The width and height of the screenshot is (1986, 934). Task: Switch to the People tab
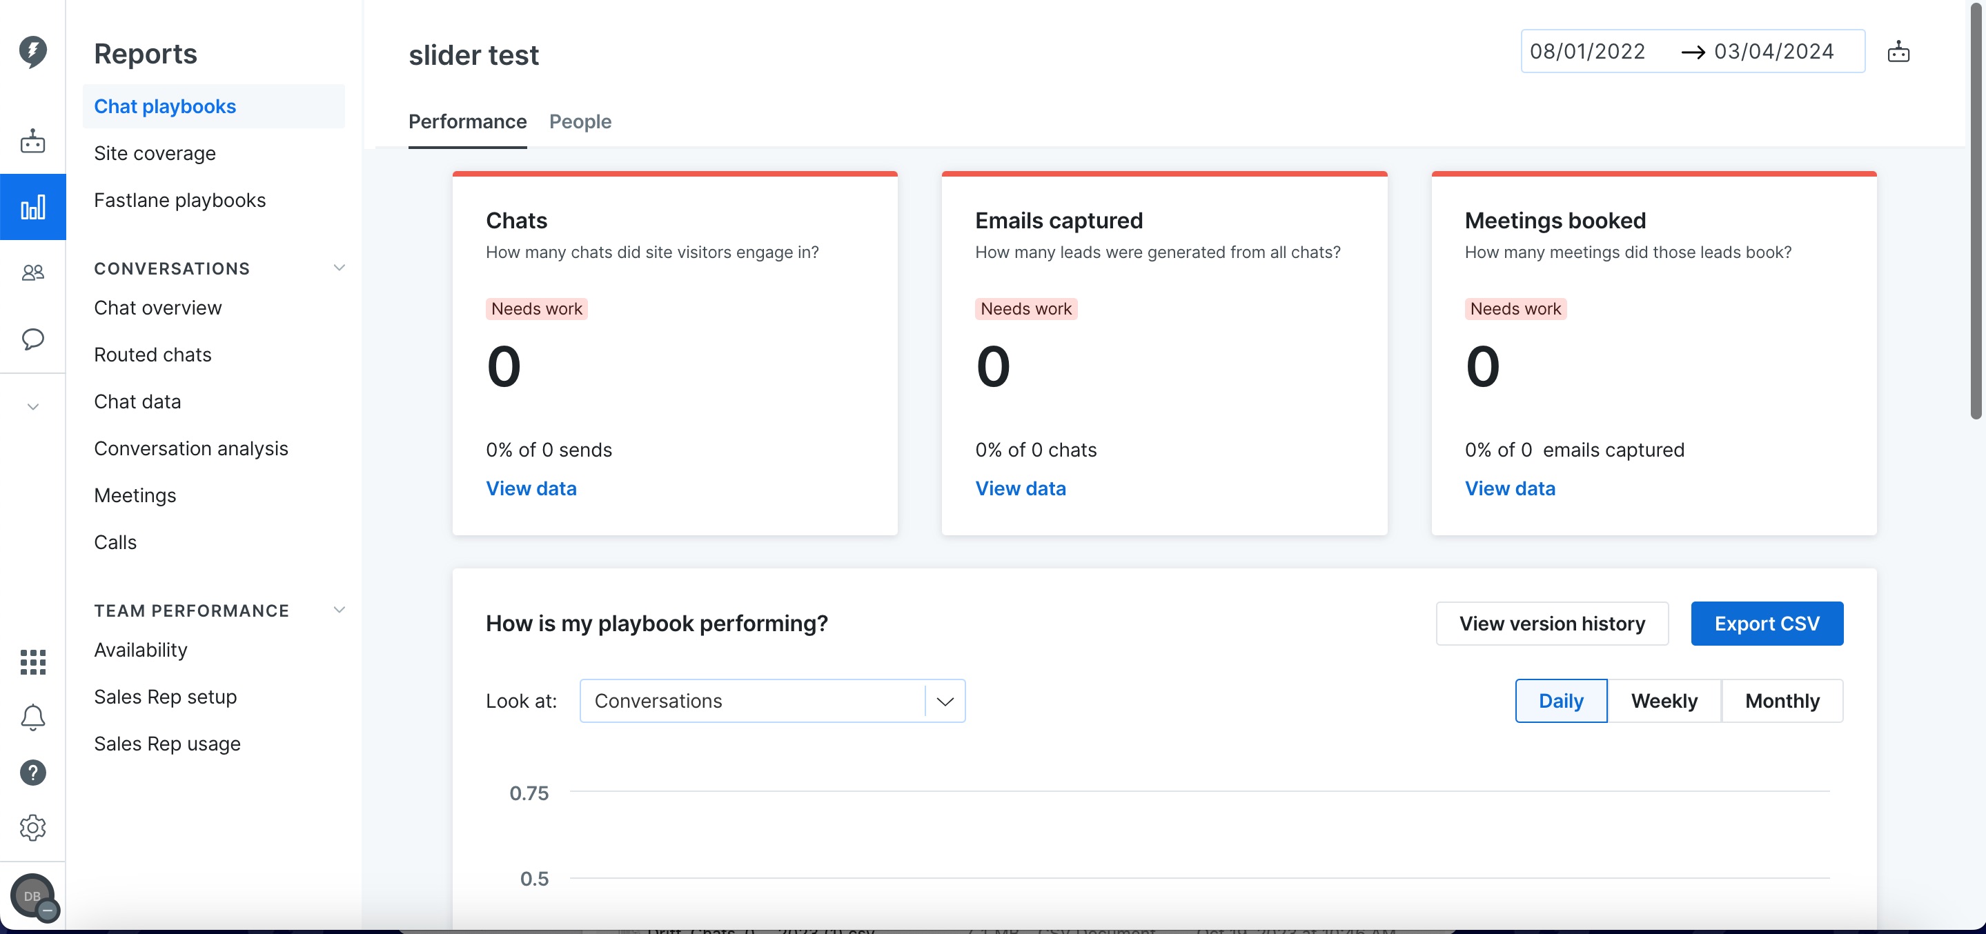pyautogui.click(x=580, y=122)
